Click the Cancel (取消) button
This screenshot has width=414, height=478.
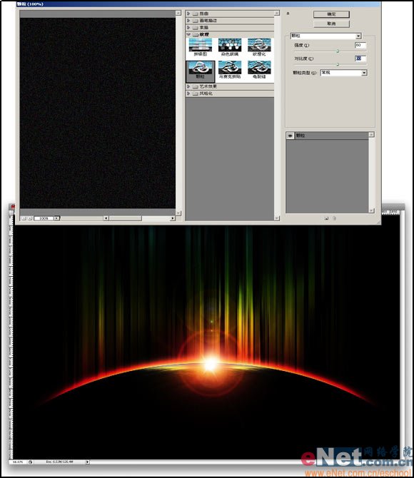[x=331, y=24]
